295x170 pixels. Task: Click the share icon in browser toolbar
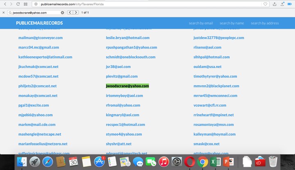275,4
